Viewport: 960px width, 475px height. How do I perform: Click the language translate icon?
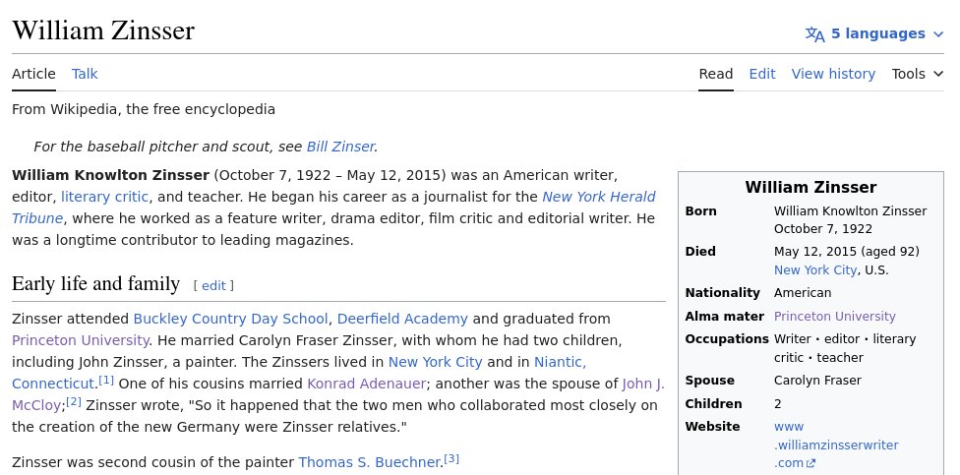point(814,34)
